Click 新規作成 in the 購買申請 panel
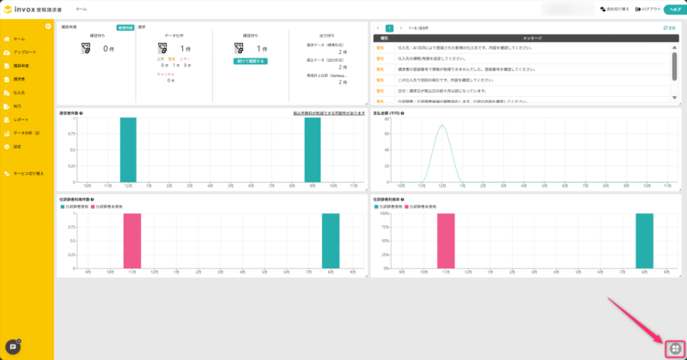This screenshot has width=687, height=360. tap(125, 27)
